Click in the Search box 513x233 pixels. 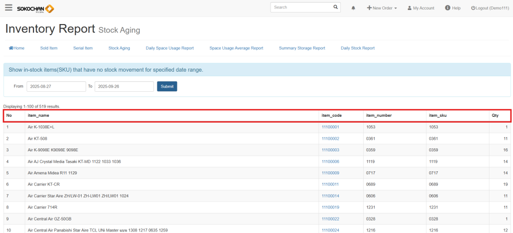pyautogui.click(x=302, y=8)
